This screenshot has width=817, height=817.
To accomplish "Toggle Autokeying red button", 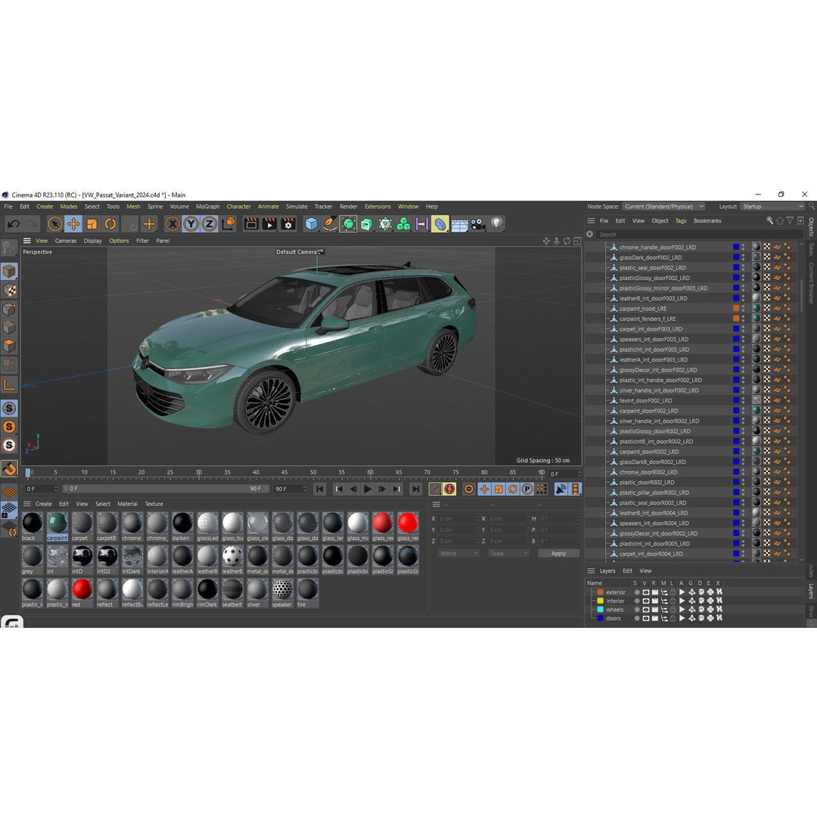I will pos(449,489).
